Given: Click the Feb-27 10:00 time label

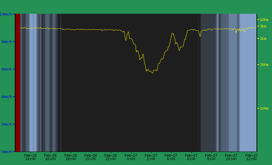Looking at the screenshot, I should 231,157.
